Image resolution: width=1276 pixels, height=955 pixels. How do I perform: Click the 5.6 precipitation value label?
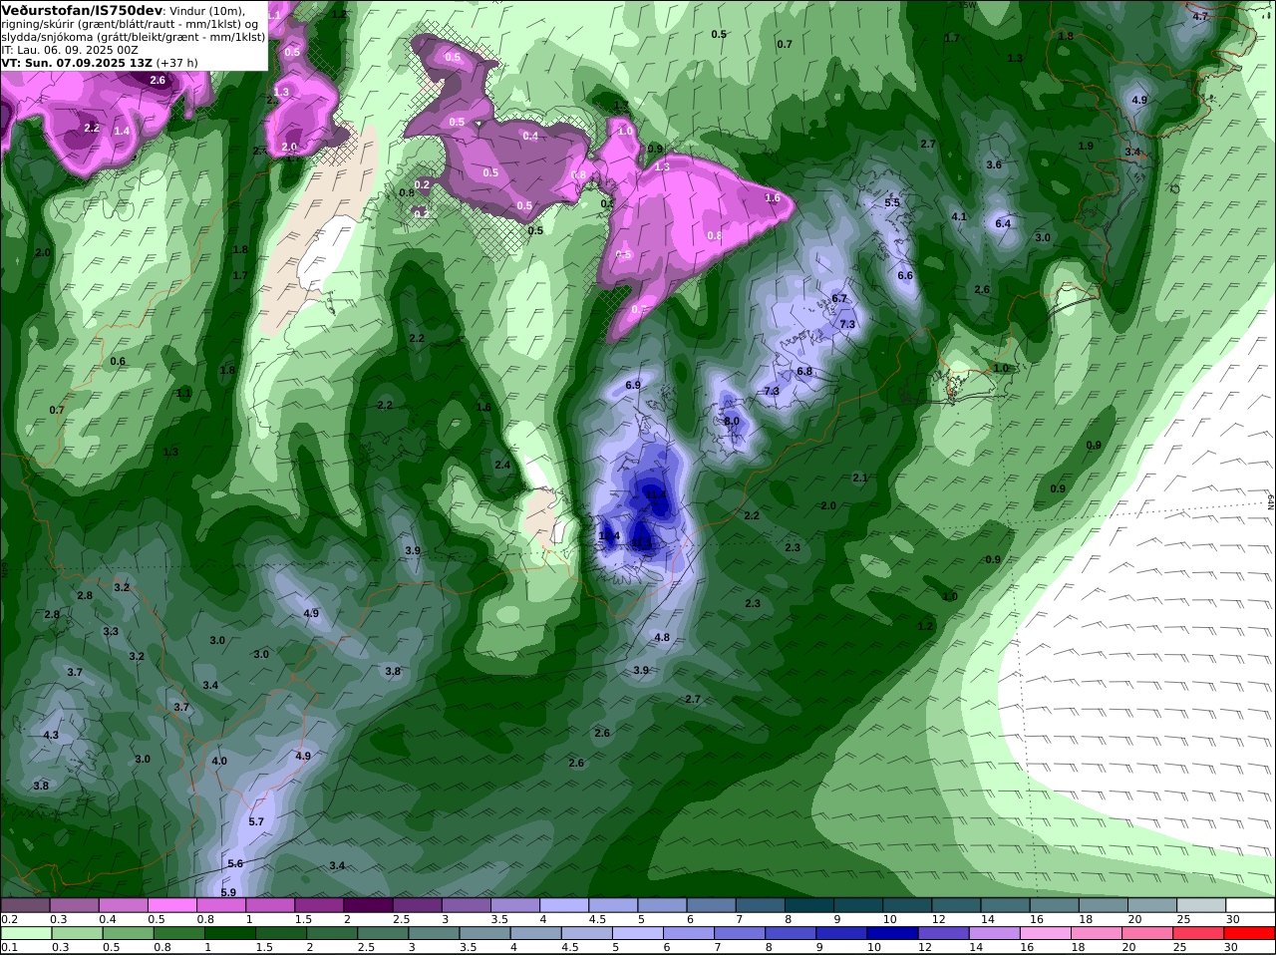(x=235, y=864)
